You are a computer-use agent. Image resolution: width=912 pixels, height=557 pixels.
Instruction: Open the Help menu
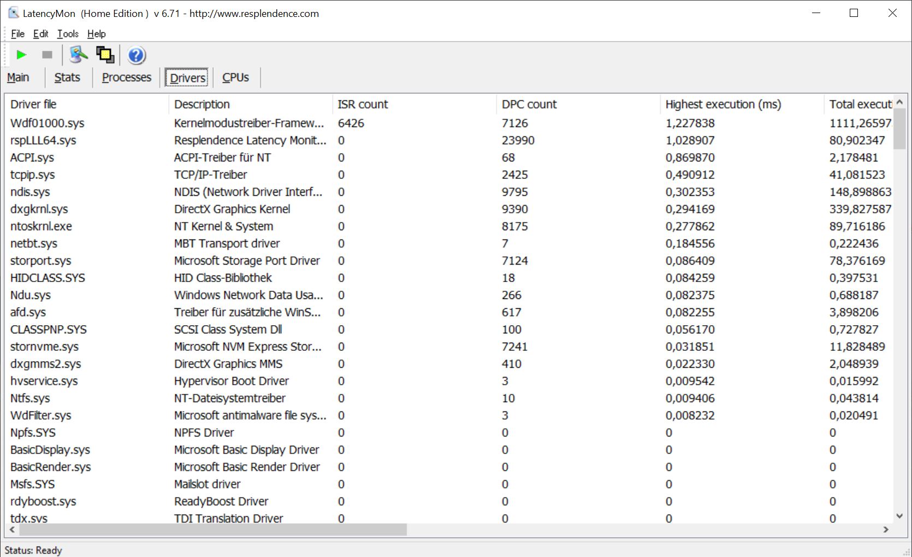pyautogui.click(x=96, y=34)
